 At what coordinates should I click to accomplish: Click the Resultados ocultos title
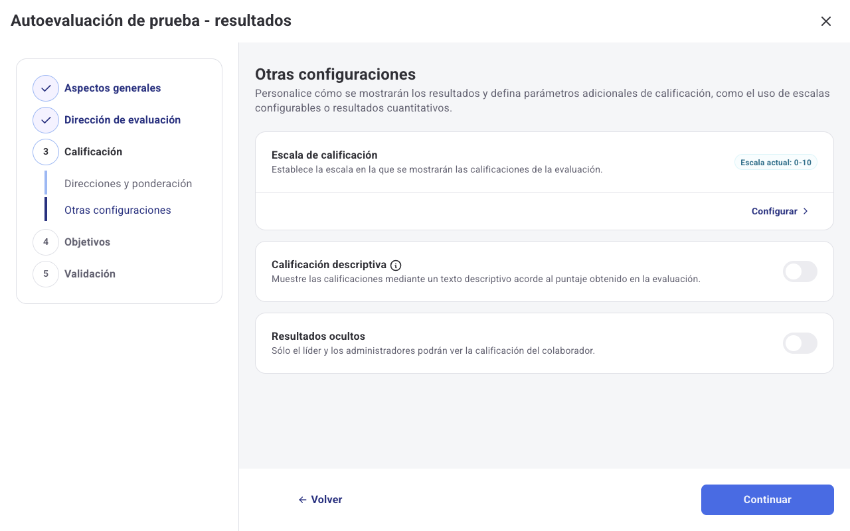(318, 337)
